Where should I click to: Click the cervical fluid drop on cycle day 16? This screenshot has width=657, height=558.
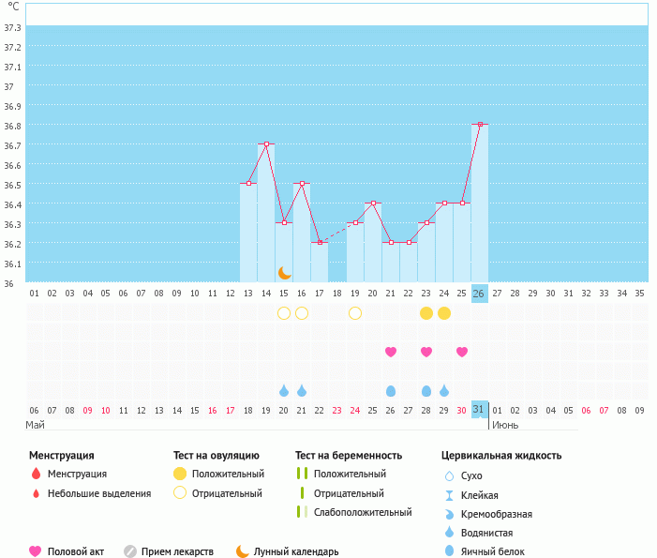[x=302, y=390]
